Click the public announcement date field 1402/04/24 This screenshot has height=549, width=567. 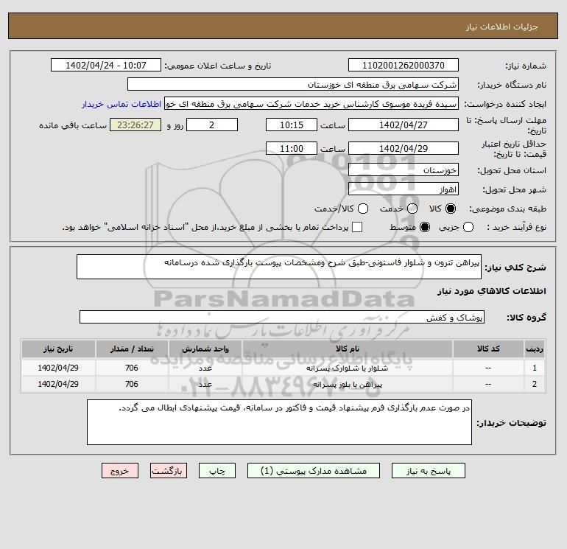pyautogui.click(x=106, y=66)
